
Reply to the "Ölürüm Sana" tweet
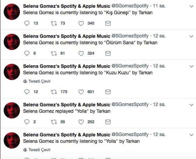click(27, 53)
